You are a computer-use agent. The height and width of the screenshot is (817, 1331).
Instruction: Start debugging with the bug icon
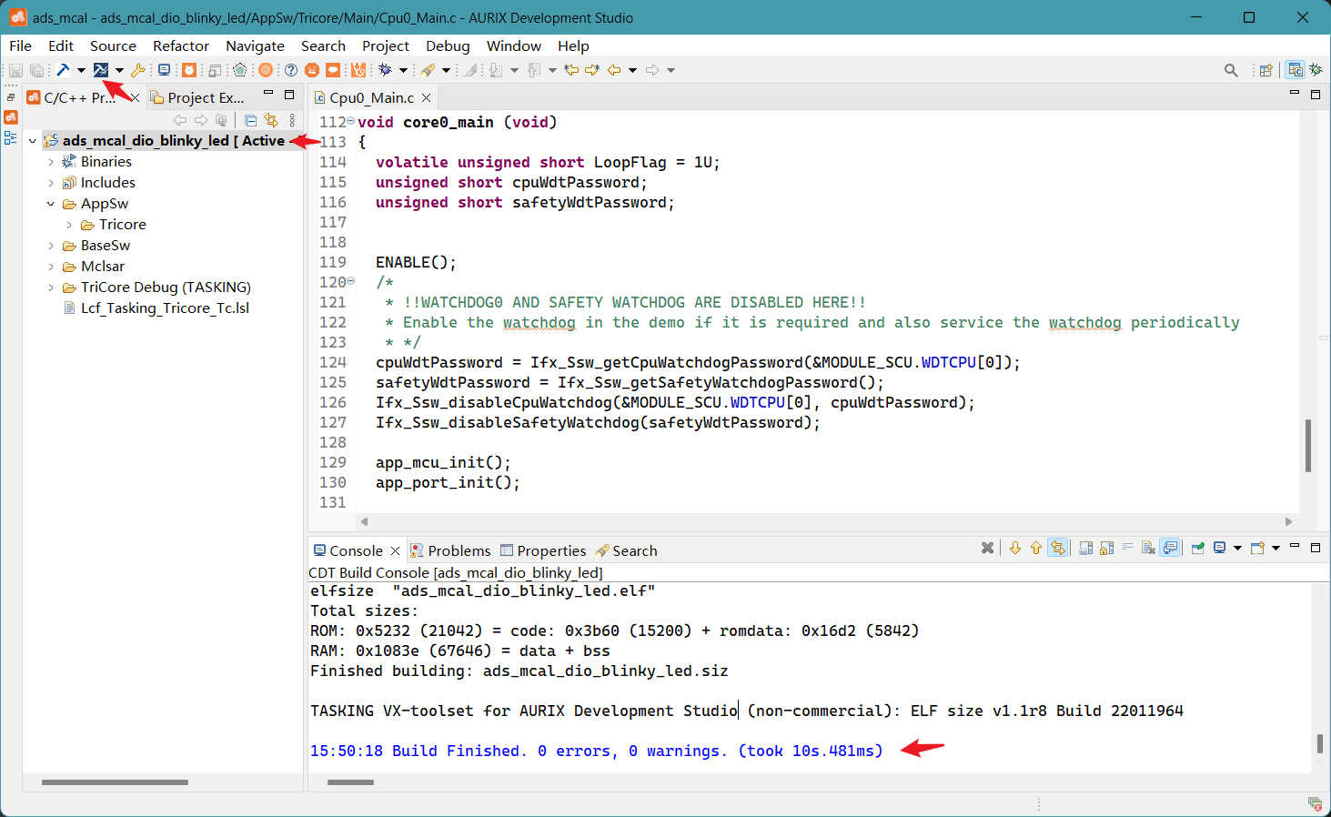coord(386,70)
